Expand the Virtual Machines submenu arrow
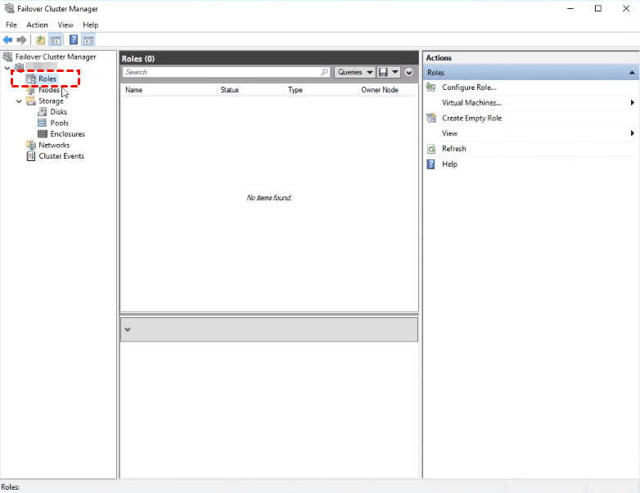 click(x=633, y=103)
